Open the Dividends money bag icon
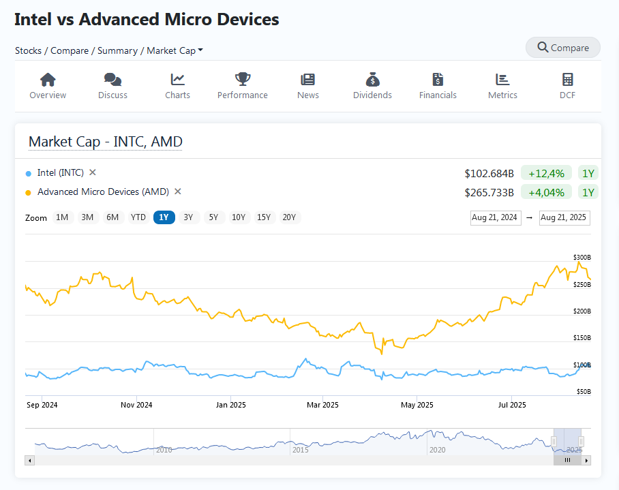619x490 pixels. 372,79
